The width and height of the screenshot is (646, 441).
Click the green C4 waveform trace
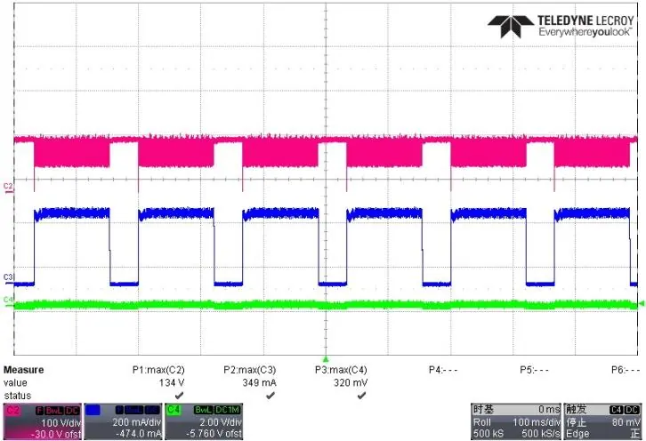pos(326,305)
